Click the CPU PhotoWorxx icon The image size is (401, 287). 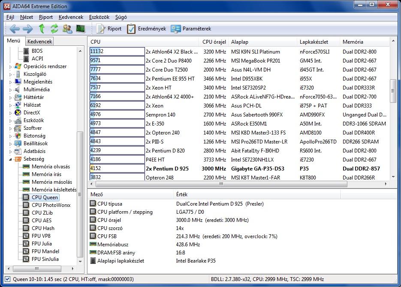coord(26,205)
